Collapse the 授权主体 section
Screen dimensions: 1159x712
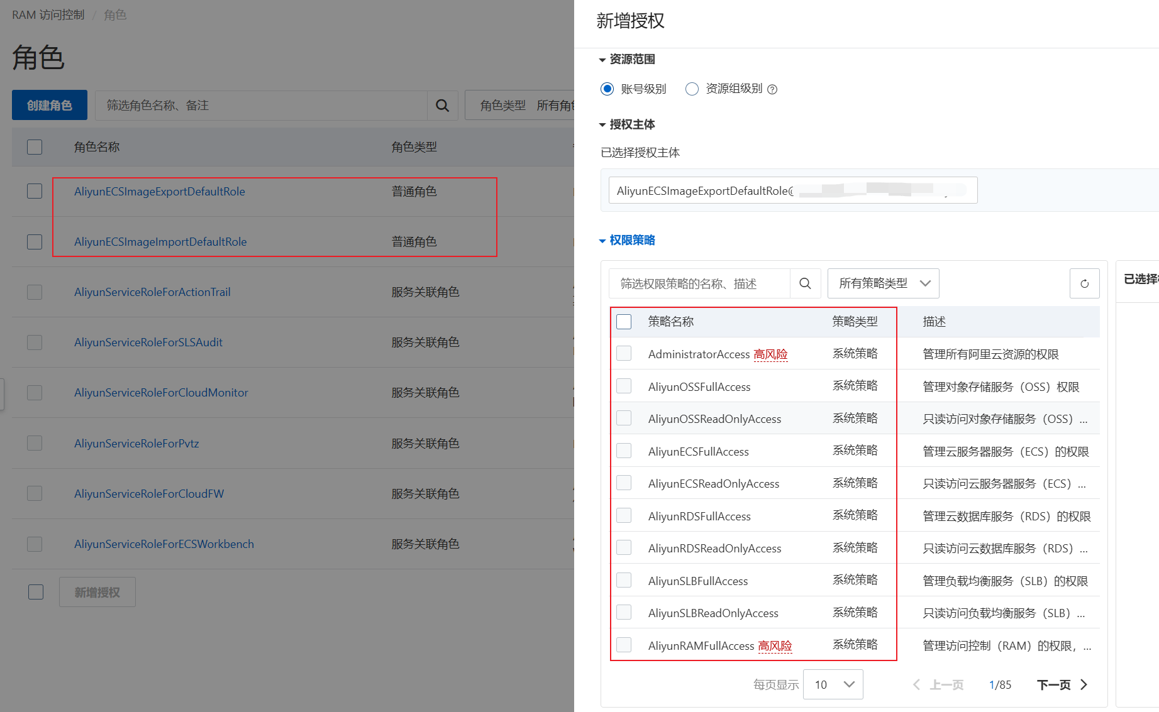click(627, 124)
